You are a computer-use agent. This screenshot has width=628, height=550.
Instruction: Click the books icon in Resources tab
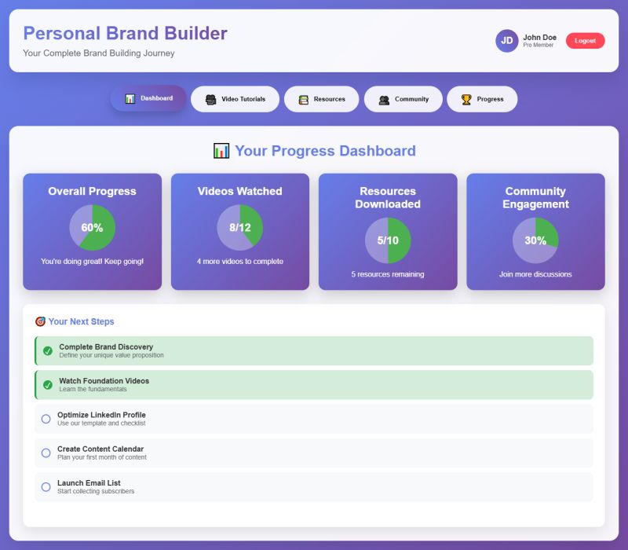pyautogui.click(x=304, y=100)
